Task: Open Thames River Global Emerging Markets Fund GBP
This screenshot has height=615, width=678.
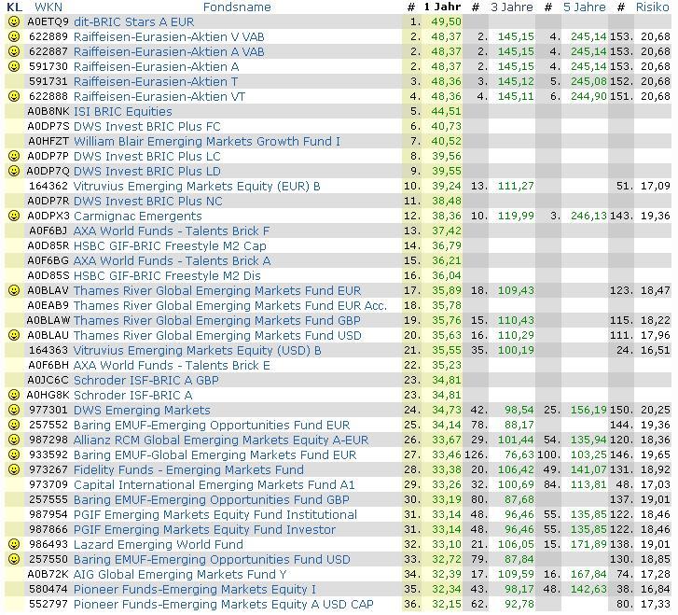Action: 217,320
